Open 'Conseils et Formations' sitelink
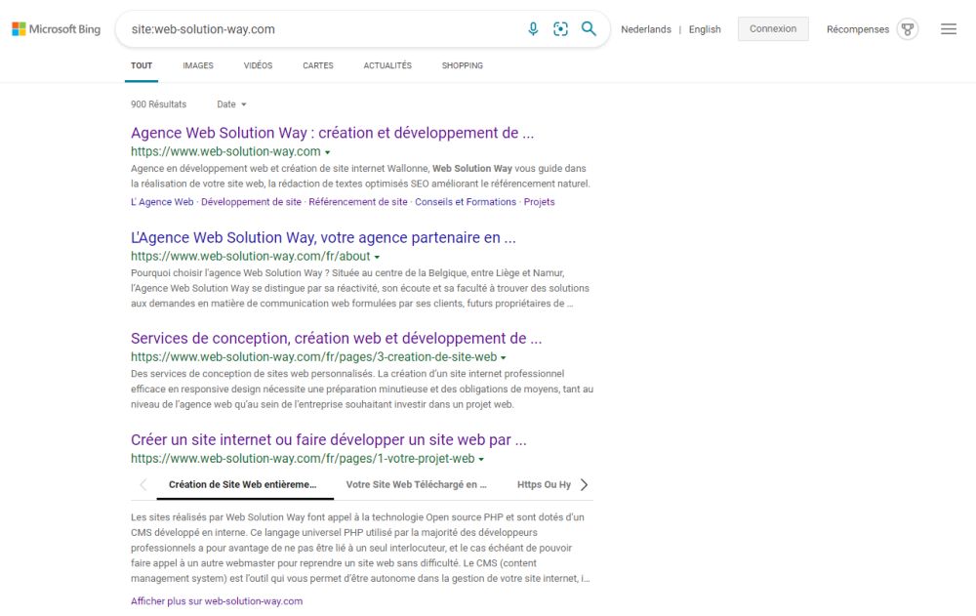The image size is (976, 616). click(x=466, y=202)
